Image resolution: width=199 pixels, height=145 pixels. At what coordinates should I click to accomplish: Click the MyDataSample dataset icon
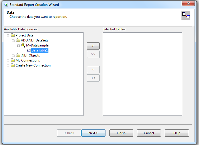[x=23, y=45]
